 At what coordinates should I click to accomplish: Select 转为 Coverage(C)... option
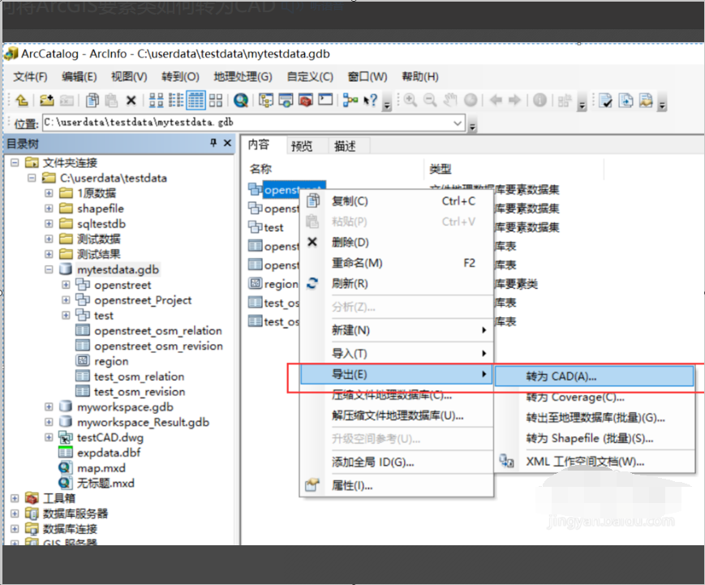(x=594, y=398)
